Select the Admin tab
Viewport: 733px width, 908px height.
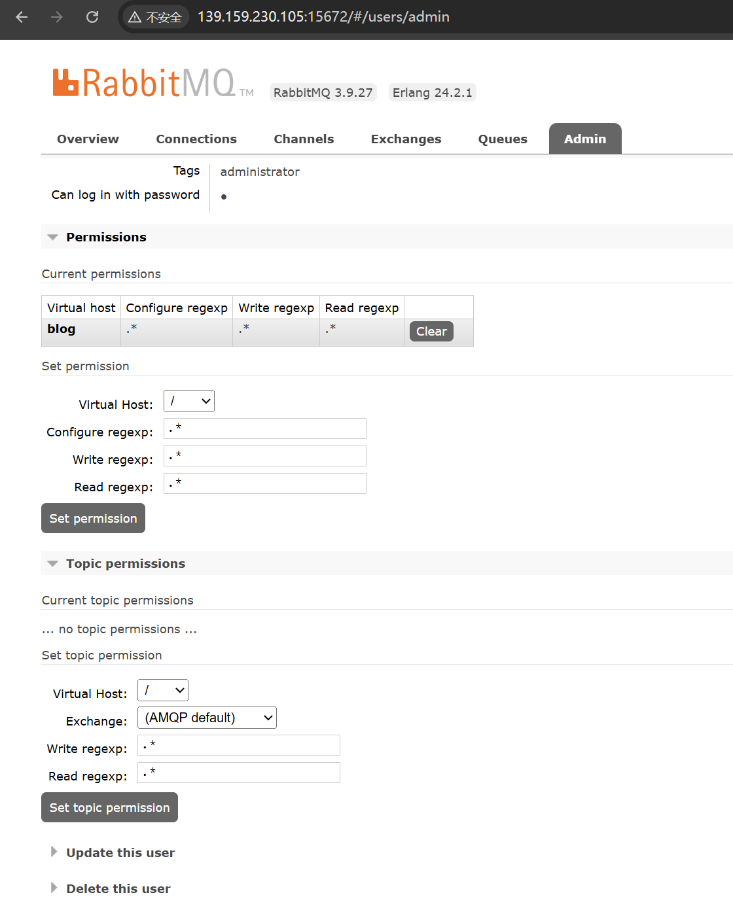coord(585,139)
